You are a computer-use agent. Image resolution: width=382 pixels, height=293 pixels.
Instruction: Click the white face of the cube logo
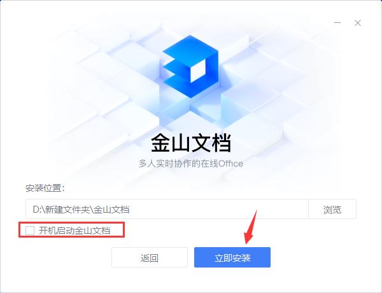coord(198,70)
